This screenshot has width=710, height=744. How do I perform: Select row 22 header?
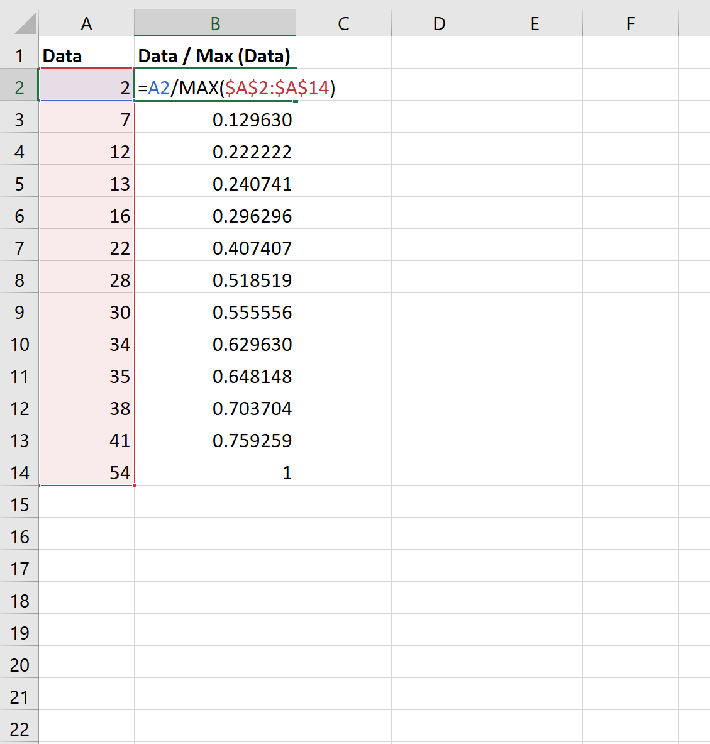[x=19, y=730]
